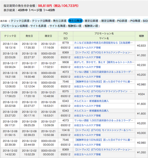This screenshot has height=158, width=148.
Task: Open first オルビスユー 新規顧客商品購入 link
Action: click(x=91, y=101)
